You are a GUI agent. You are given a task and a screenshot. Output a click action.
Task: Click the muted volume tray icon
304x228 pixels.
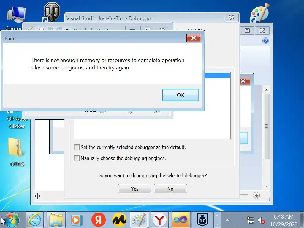click(261, 220)
